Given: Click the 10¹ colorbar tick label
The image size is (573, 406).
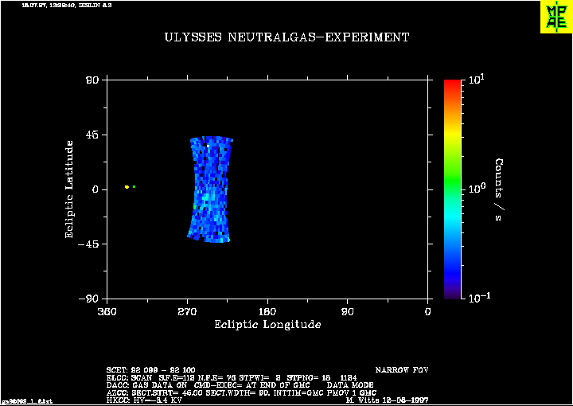Looking at the screenshot, I should pos(477,80).
